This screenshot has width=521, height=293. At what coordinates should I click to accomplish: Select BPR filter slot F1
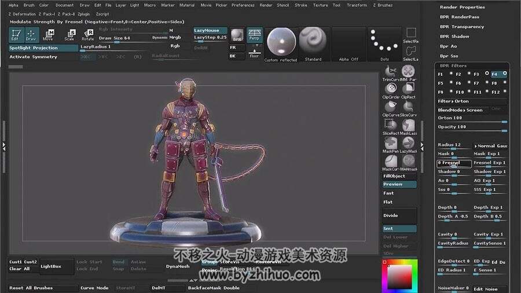point(445,74)
